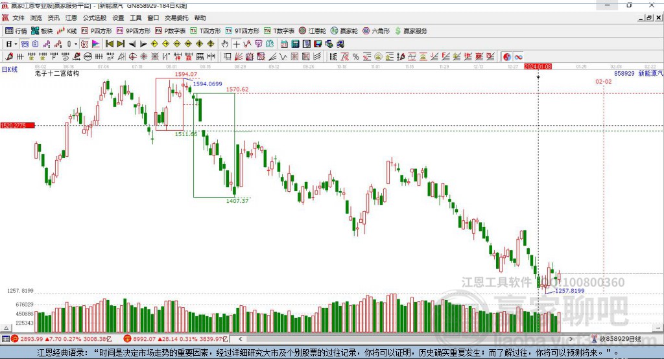Image resolution: width=664 pixels, height=359 pixels.
Task: Toggle the pink-blue flag indicator button
Action: click(x=96, y=44)
